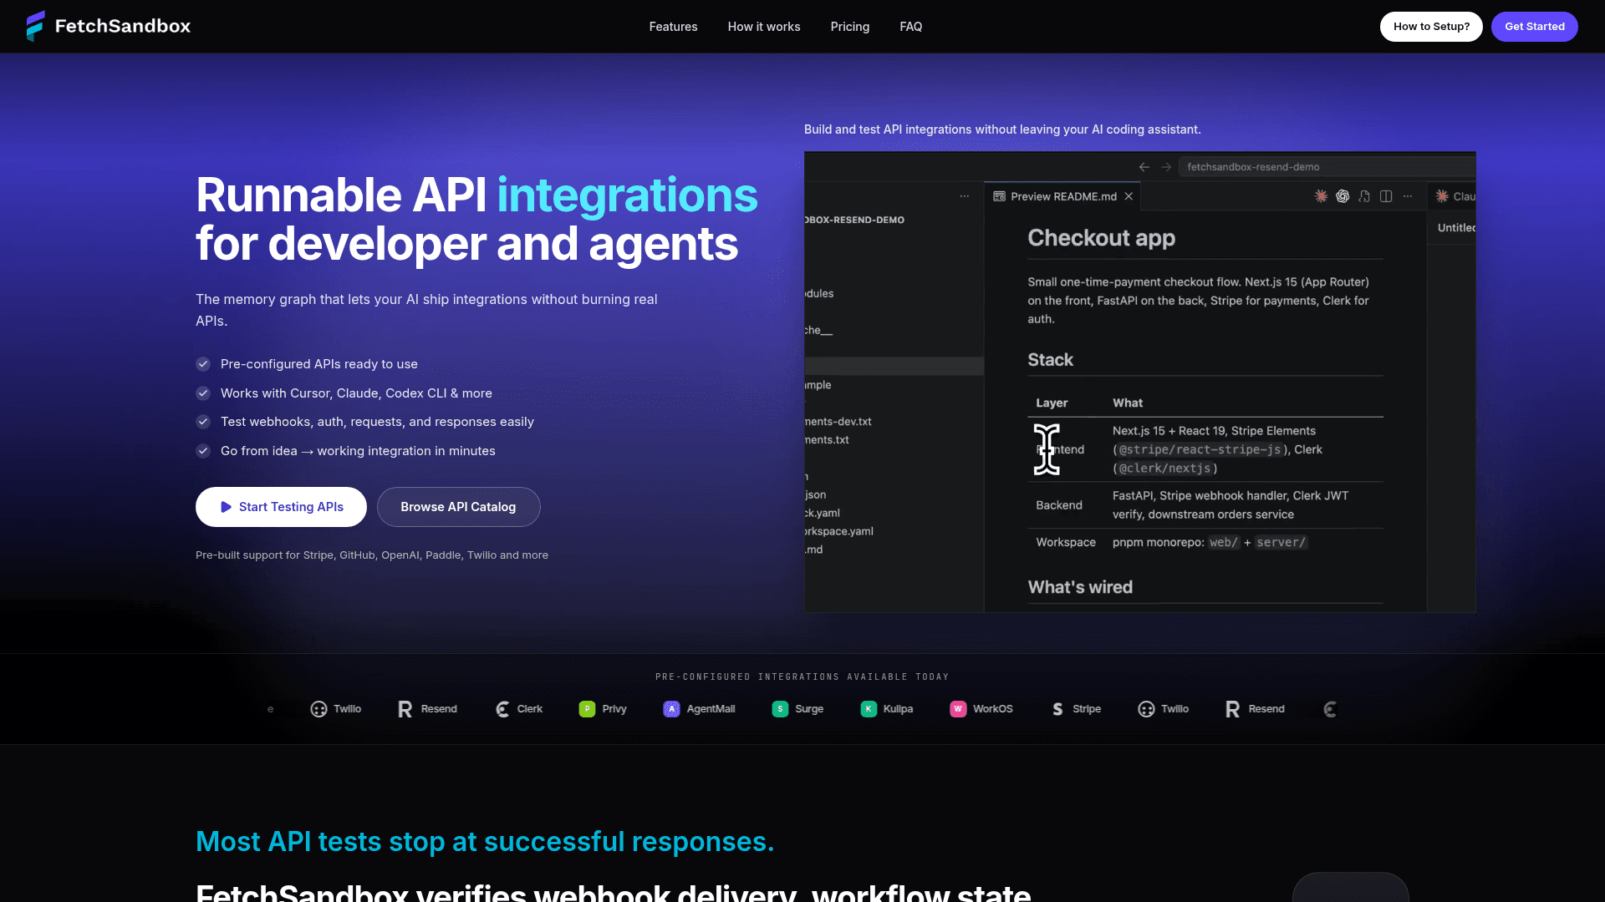Go to How it works section

[x=764, y=27]
